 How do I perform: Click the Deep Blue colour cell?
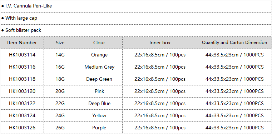click(99, 103)
